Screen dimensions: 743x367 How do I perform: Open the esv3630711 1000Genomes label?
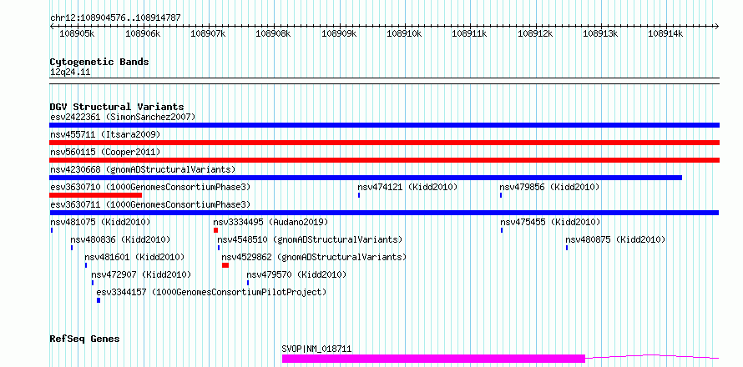(150, 204)
